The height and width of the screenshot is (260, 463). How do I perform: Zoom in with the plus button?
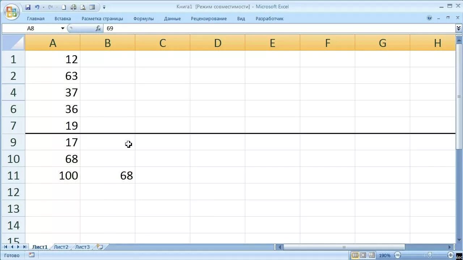click(x=451, y=255)
